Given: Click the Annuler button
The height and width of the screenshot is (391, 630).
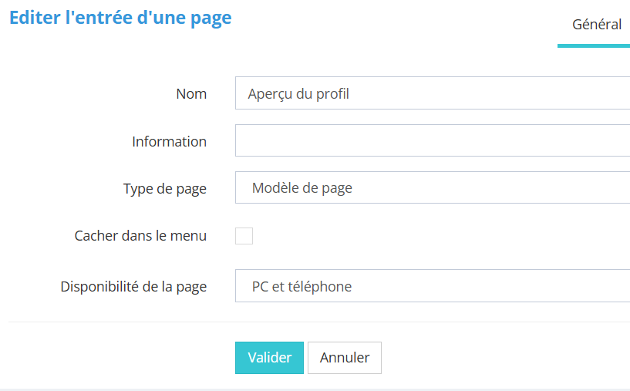Looking at the screenshot, I should (x=344, y=358).
